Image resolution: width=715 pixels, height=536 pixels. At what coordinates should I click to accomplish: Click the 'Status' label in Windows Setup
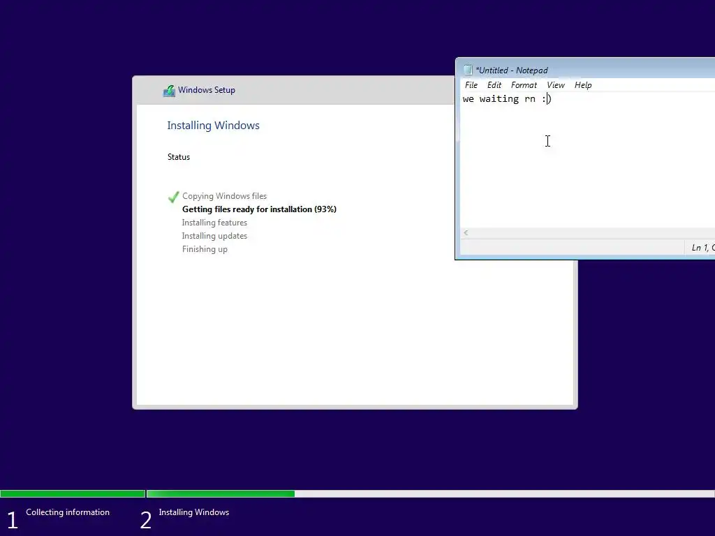[x=178, y=157]
